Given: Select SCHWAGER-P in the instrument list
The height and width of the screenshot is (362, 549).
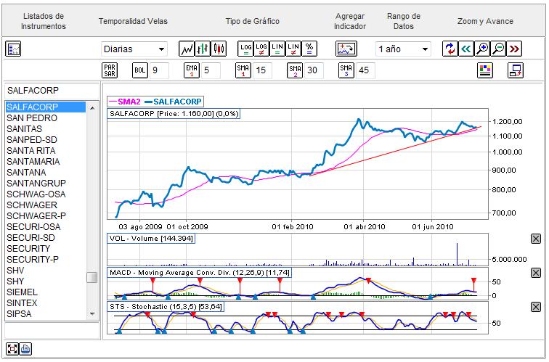Looking at the screenshot, I should (46, 215).
